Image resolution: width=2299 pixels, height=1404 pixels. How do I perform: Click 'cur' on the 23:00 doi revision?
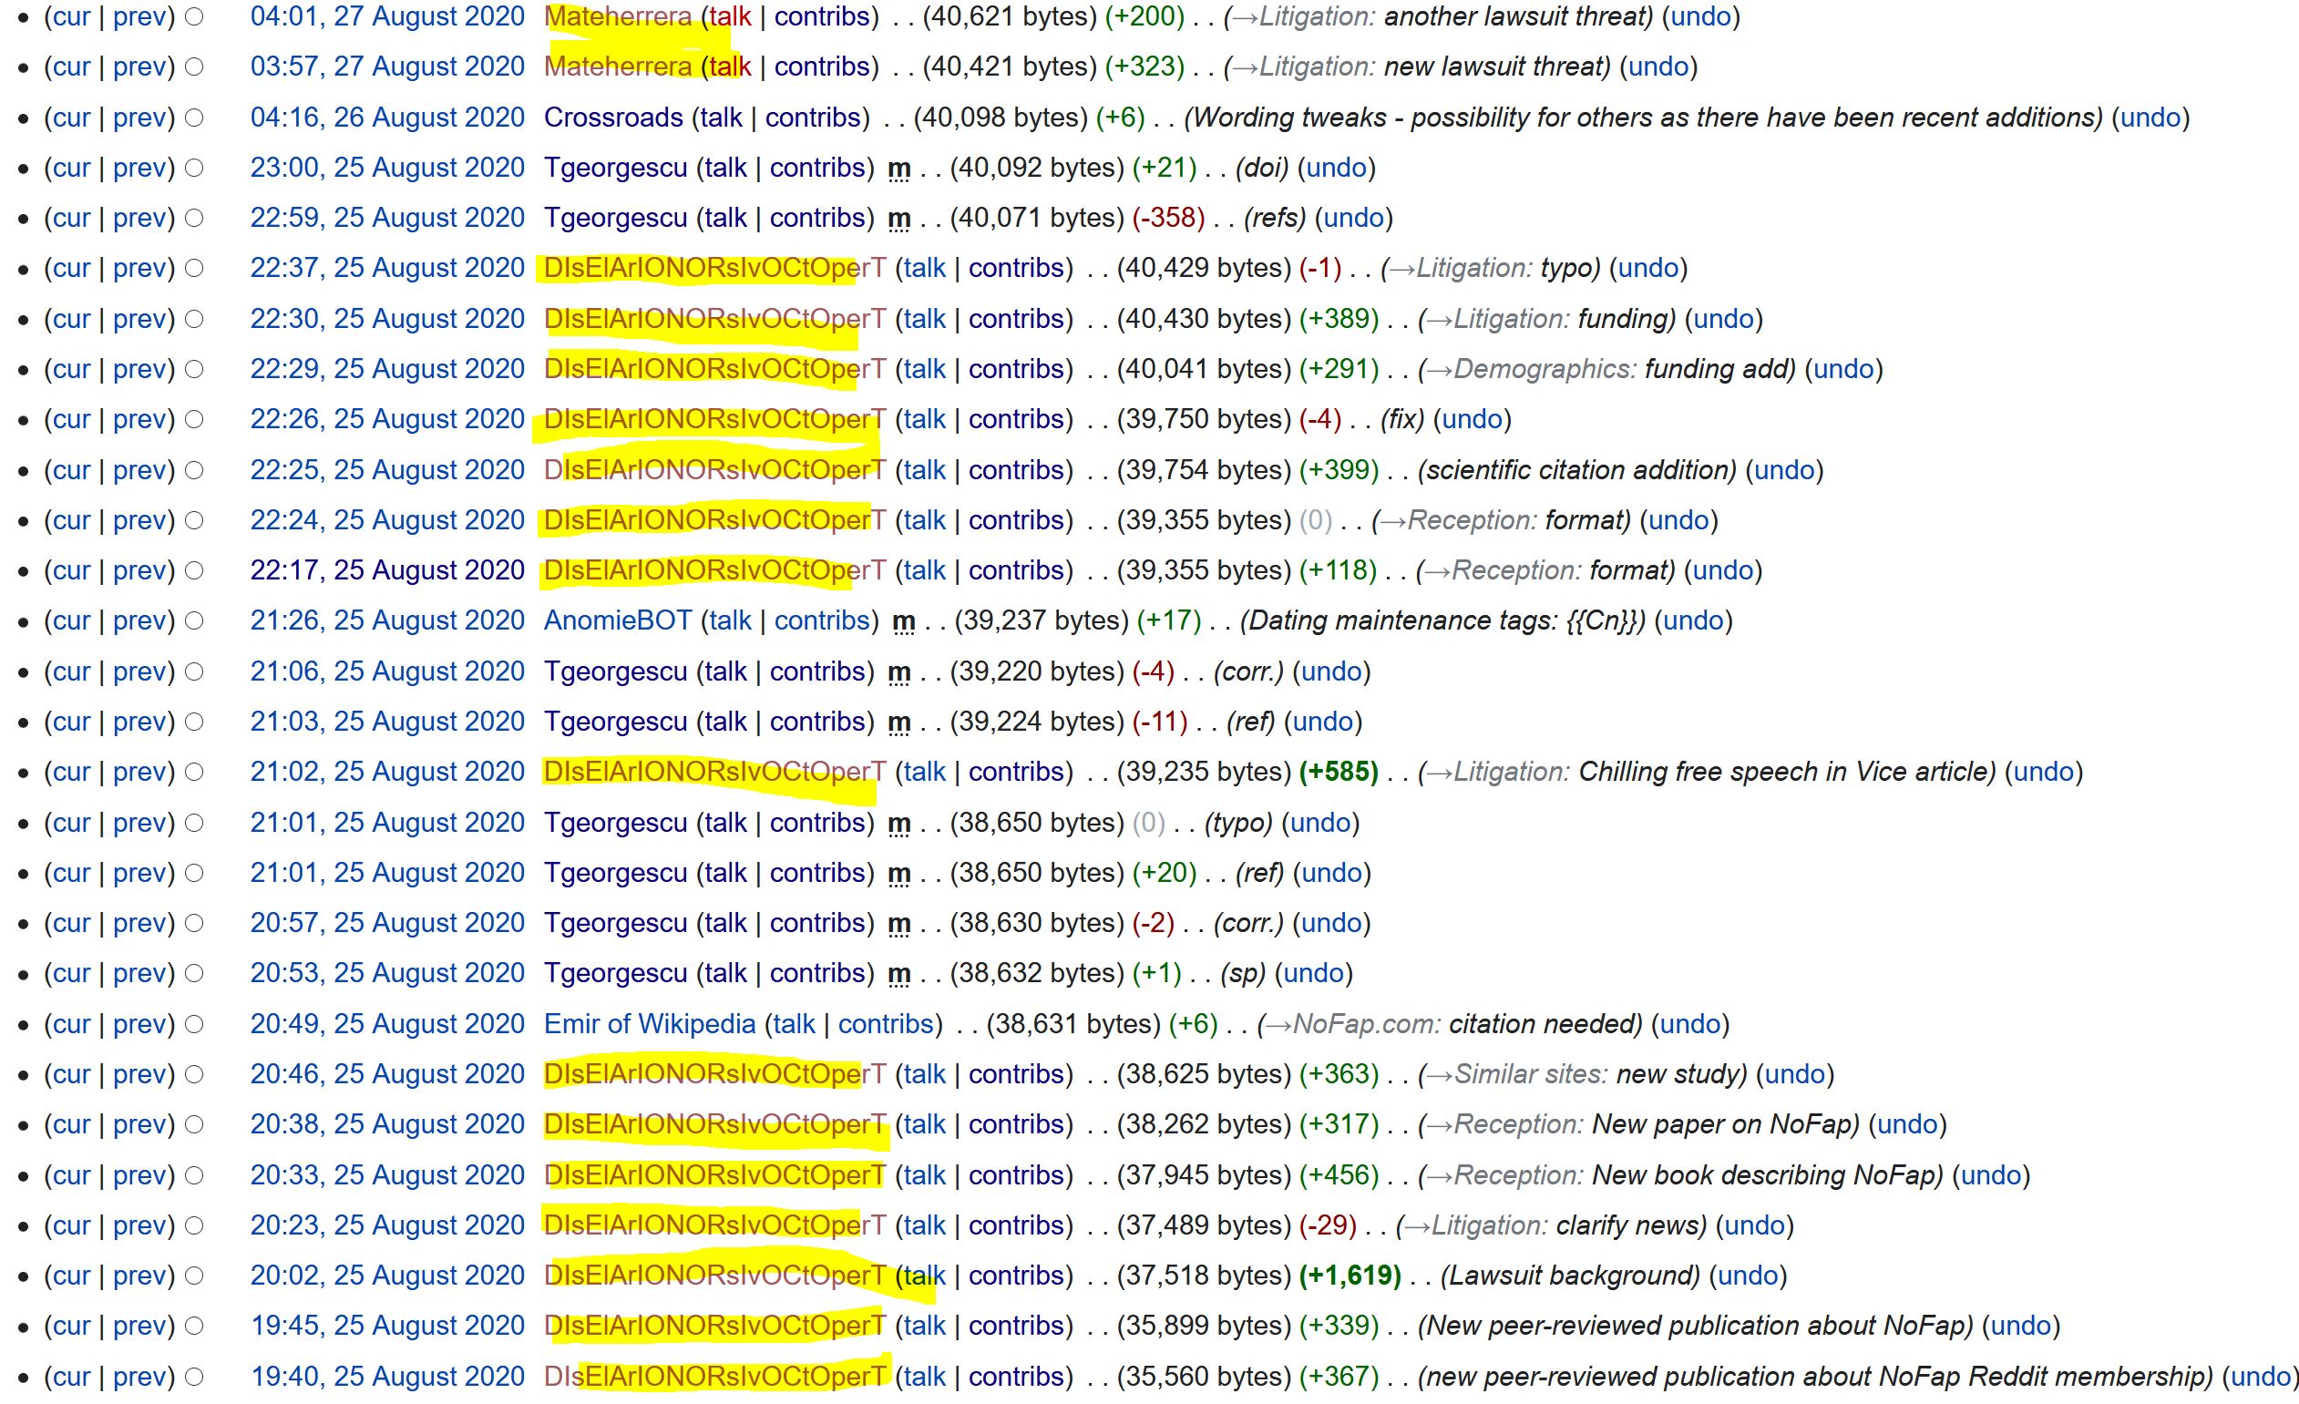point(71,168)
